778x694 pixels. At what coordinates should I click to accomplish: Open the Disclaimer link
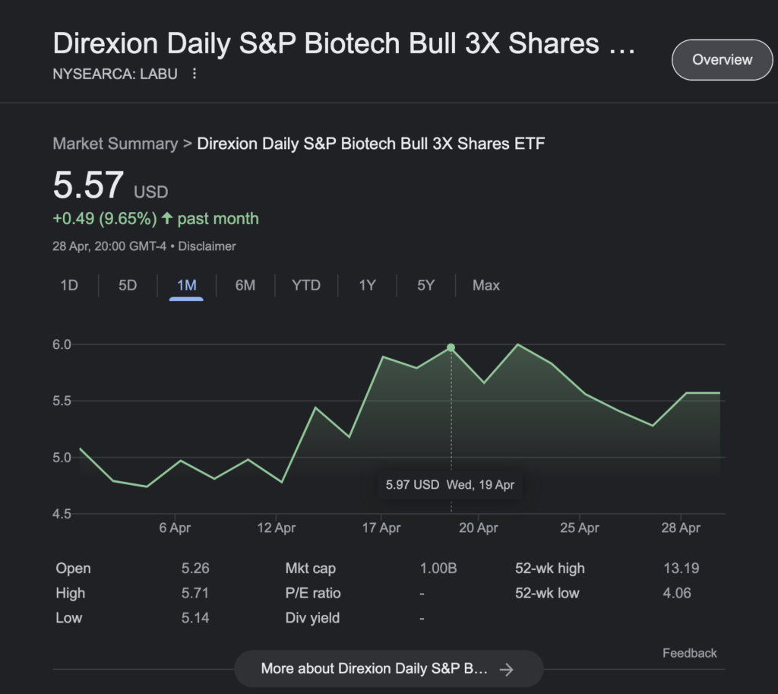(x=207, y=246)
